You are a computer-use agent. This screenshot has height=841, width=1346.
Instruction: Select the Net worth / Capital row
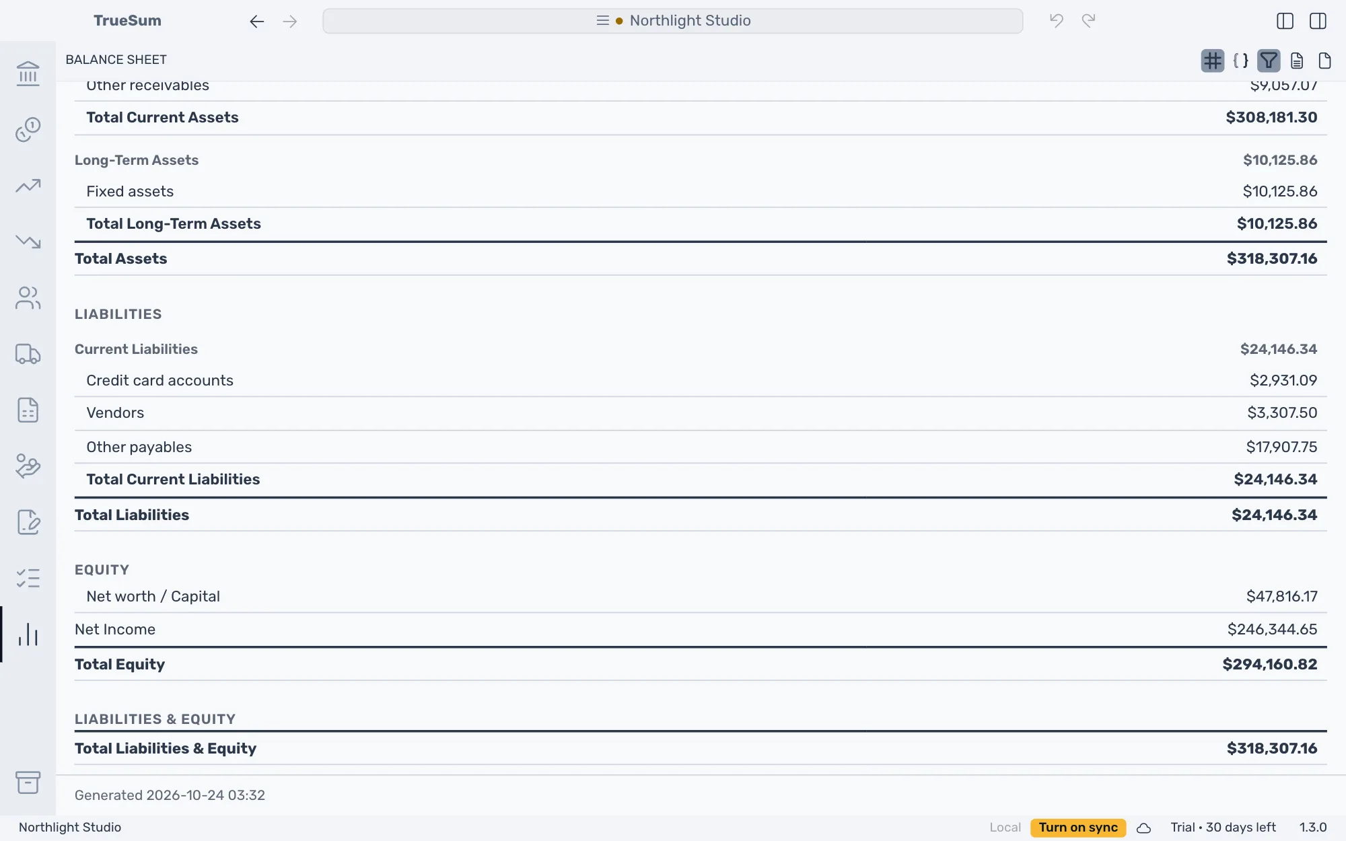tap(701, 597)
